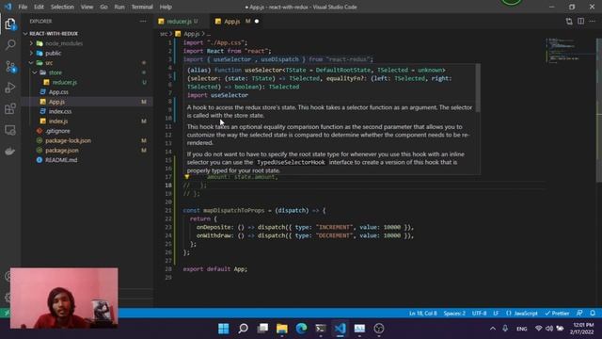Open the Source Control view
The height and width of the screenshot is (339, 602).
[10, 67]
